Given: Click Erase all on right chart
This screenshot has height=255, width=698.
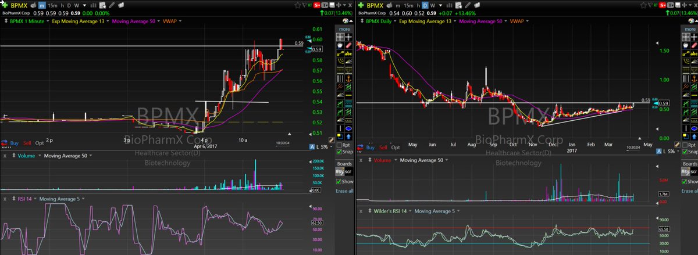Looking at the screenshot, I should (689, 191).
